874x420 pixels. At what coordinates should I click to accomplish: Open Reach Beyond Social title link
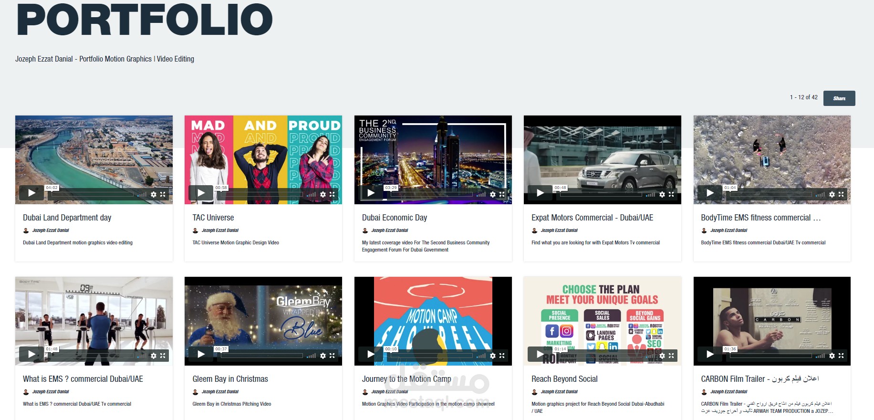(564, 379)
